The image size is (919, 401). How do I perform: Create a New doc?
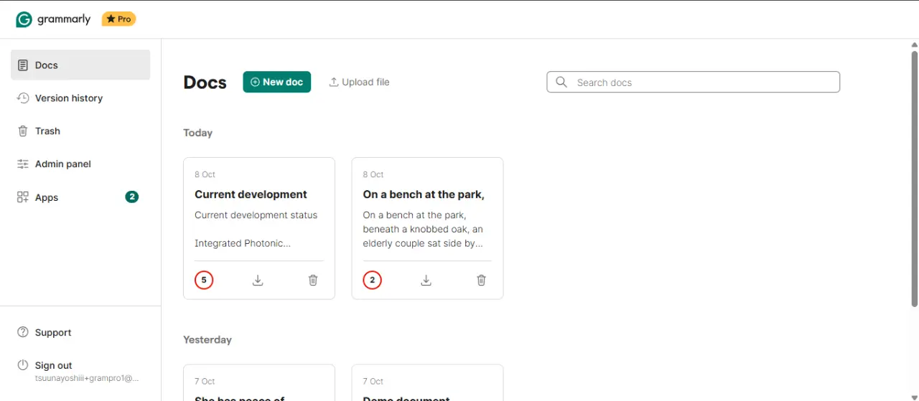click(x=276, y=82)
